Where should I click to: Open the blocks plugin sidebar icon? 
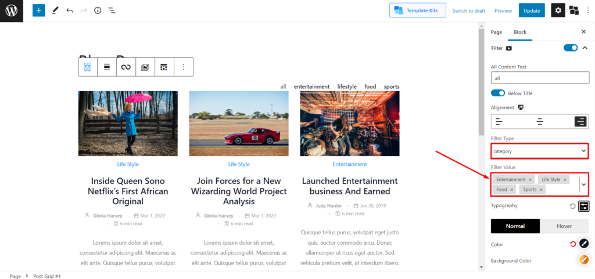[574, 10]
